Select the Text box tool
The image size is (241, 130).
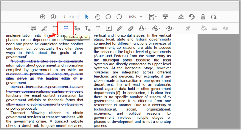[x=109, y=28]
